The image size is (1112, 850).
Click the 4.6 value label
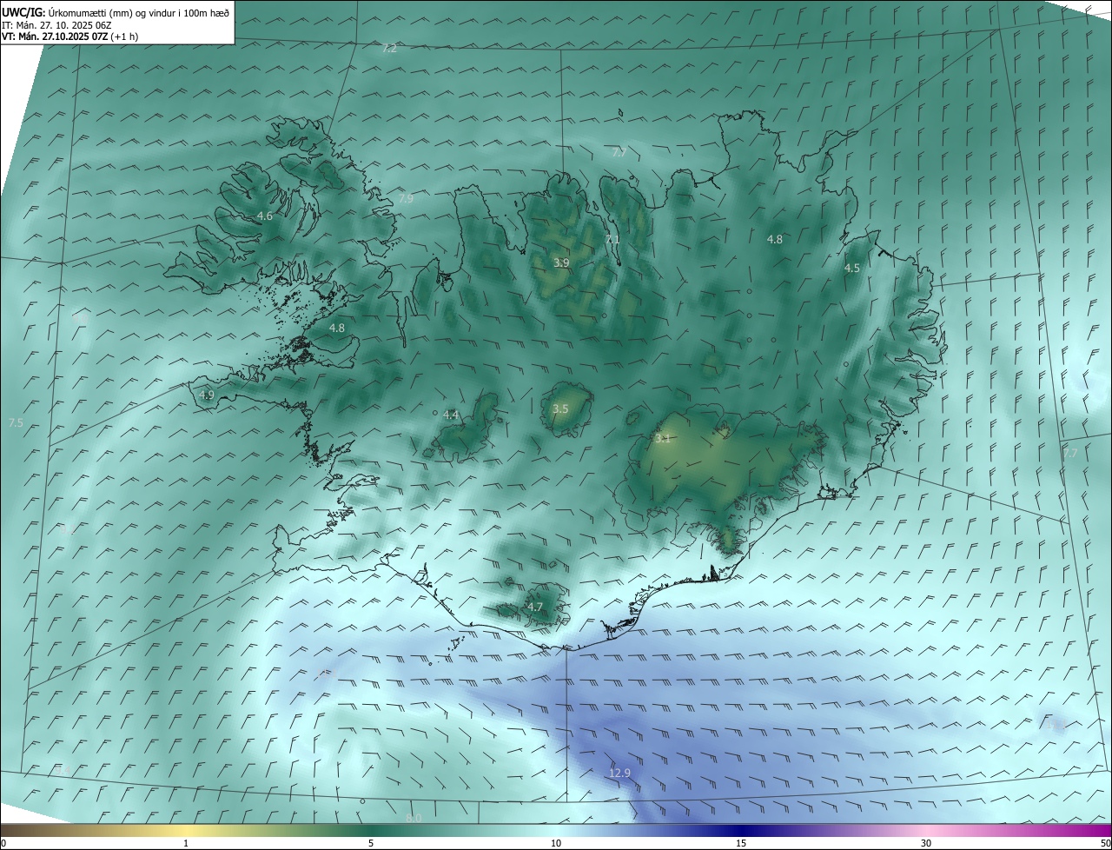pos(265,216)
